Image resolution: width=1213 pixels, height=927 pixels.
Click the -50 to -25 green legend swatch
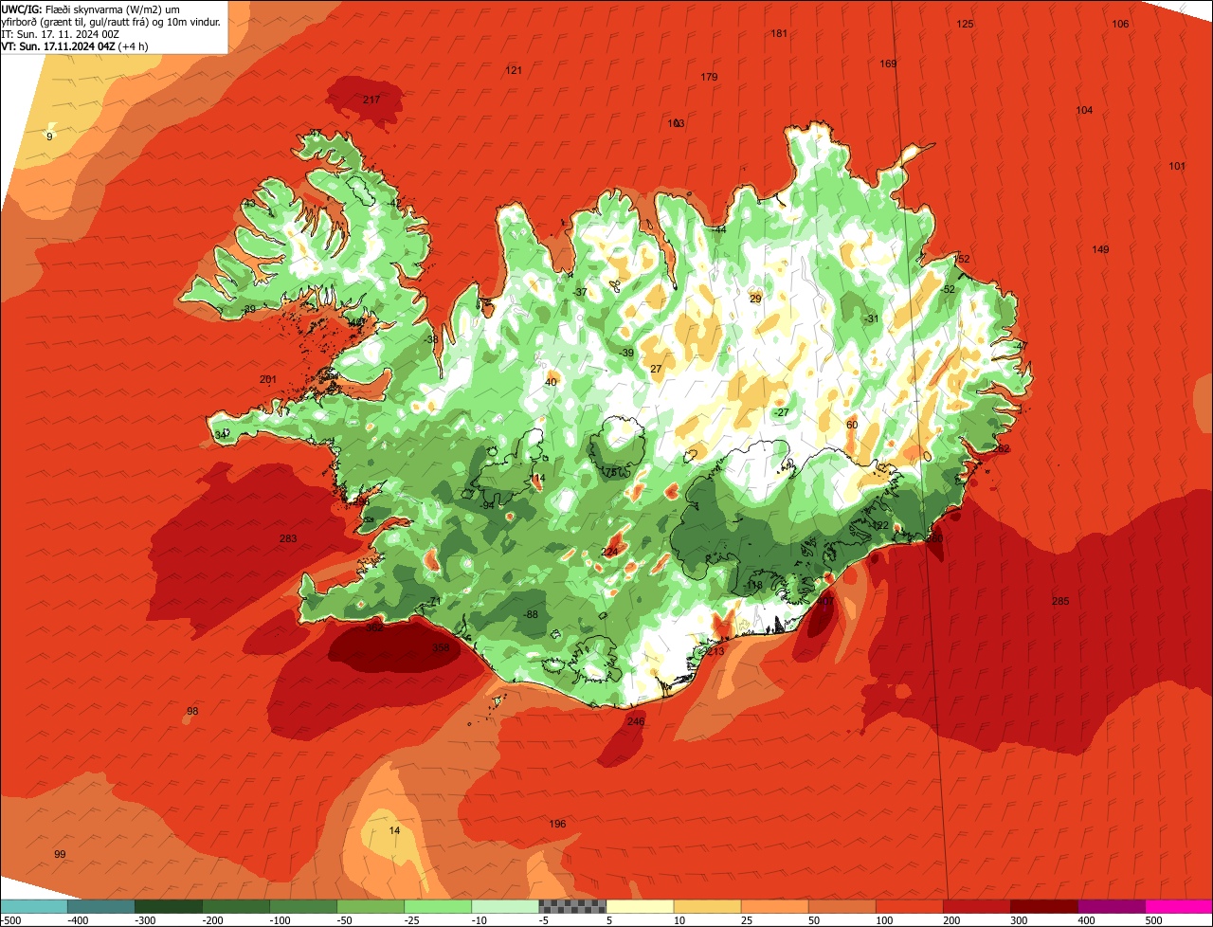(x=371, y=906)
